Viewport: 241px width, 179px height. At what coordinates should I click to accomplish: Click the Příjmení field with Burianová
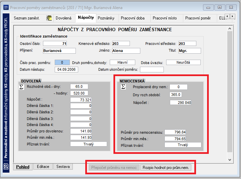click(59, 51)
